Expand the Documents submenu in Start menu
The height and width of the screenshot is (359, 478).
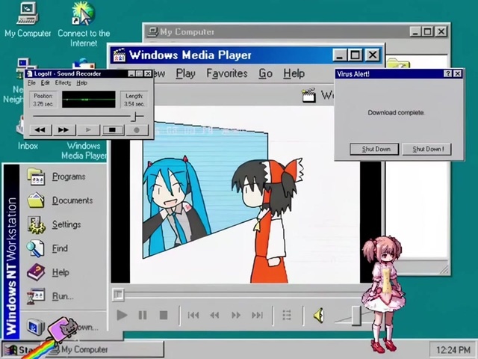(72, 200)
